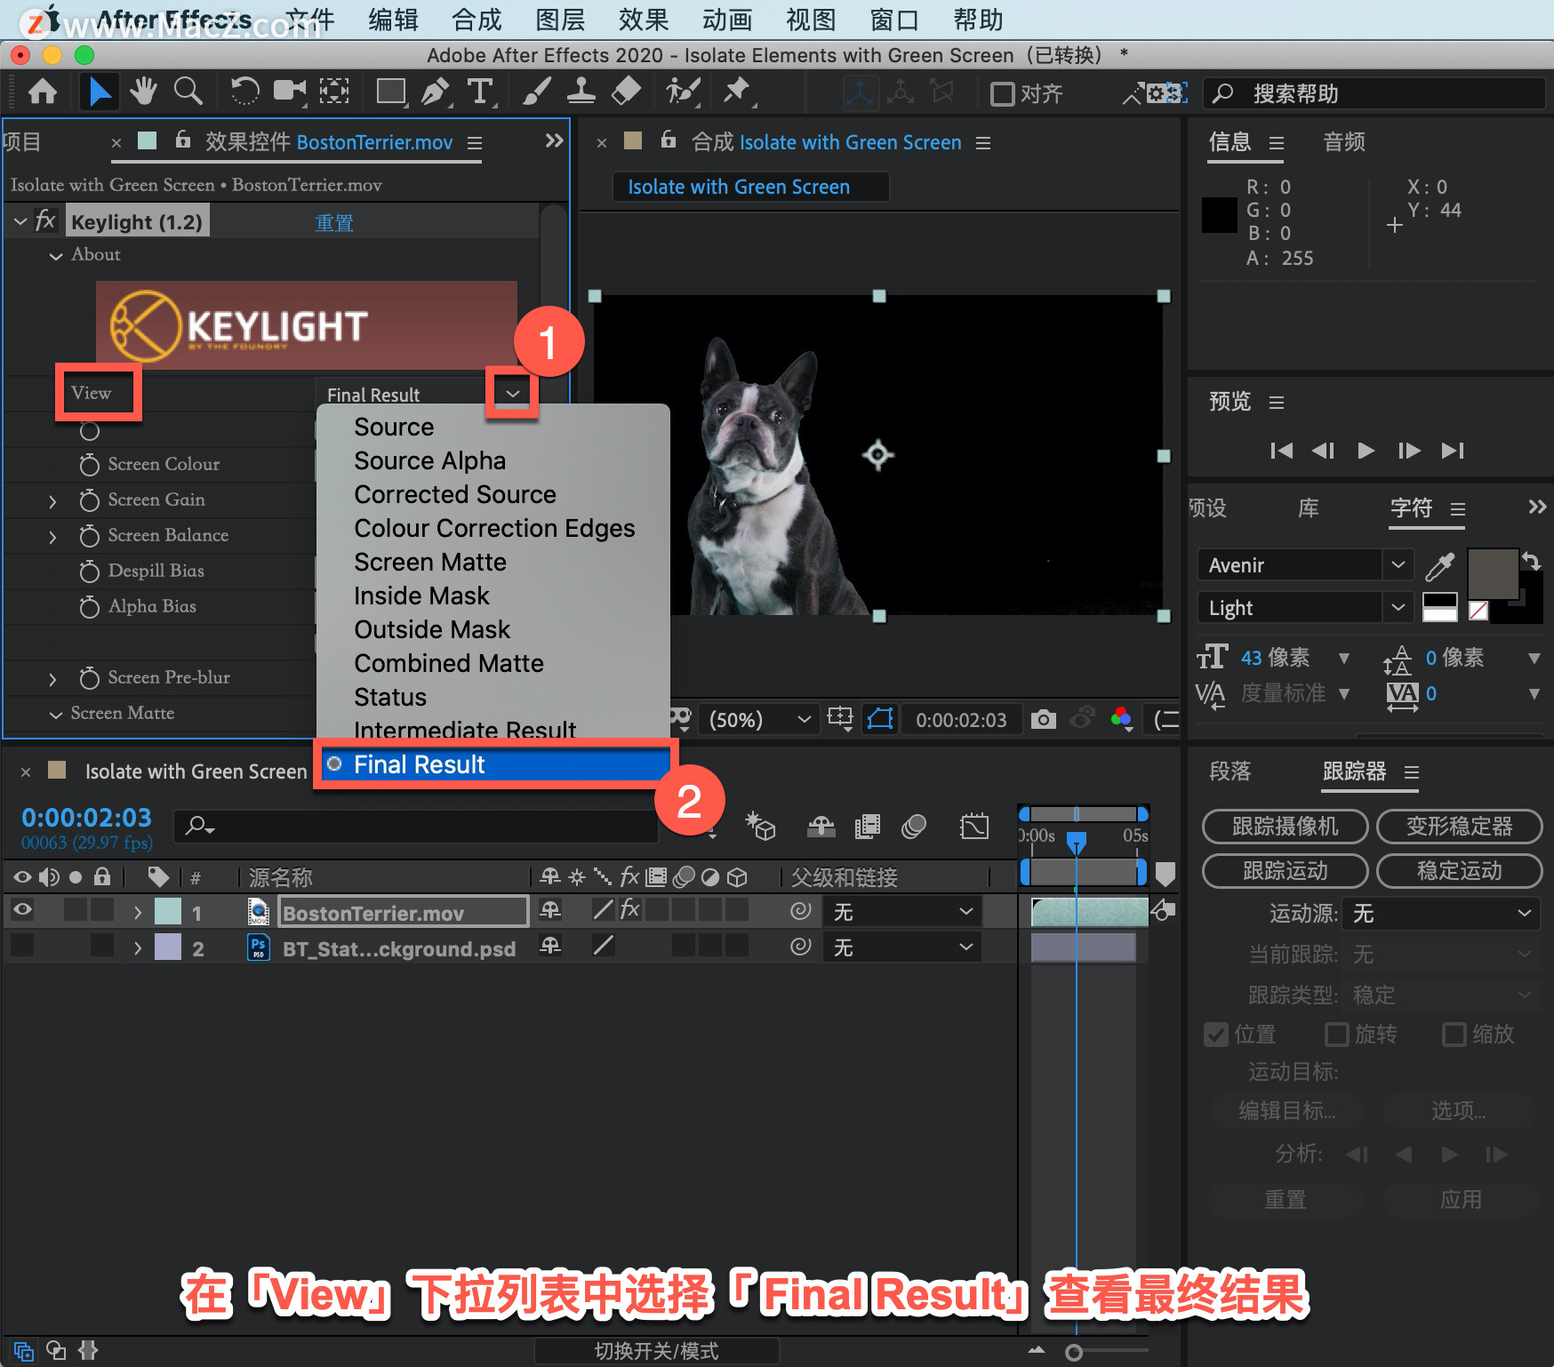Select the Zoom magnifier tool
Screen dimensions: 1554x1367
(188, 92)
